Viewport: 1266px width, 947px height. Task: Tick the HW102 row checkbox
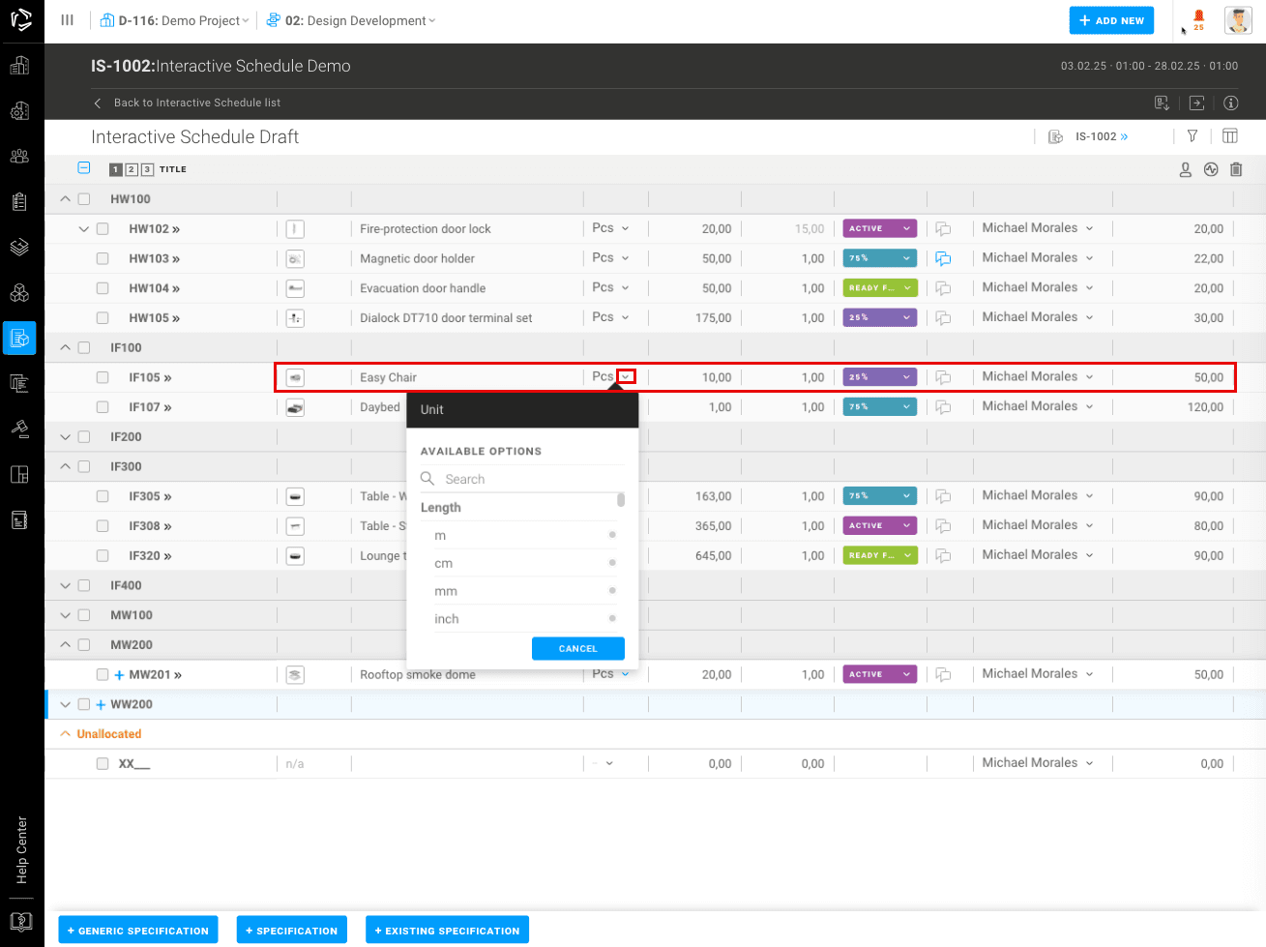103,229
